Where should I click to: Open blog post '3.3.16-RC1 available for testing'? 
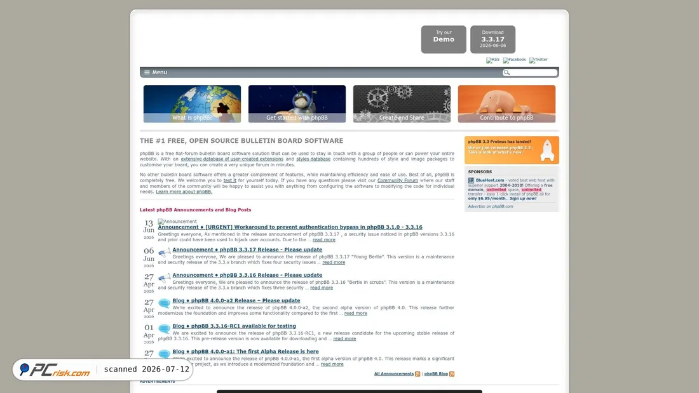234,326
